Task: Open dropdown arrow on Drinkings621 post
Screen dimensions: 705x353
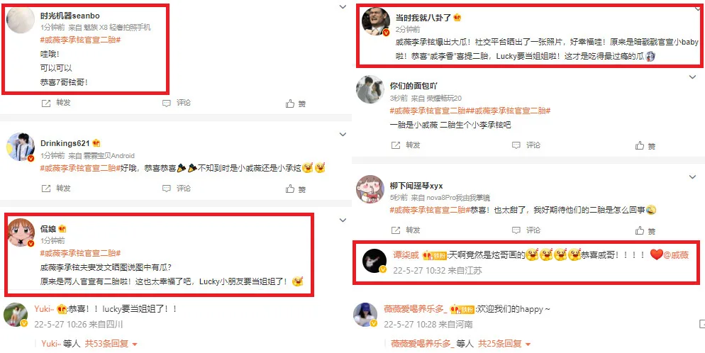Action: 343,134
